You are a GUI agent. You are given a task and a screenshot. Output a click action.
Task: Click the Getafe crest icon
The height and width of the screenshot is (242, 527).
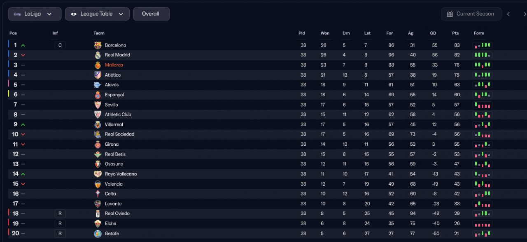point(98,233)
